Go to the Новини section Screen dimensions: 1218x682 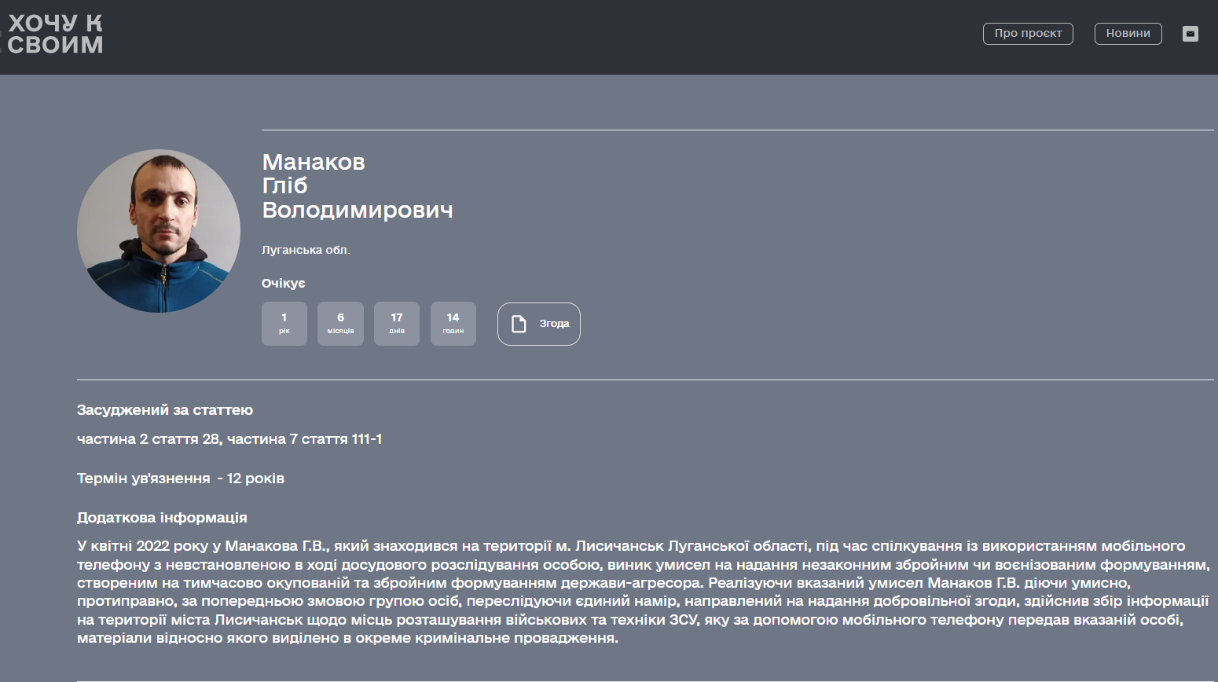pyautogui.click(x=1128, y=34)
